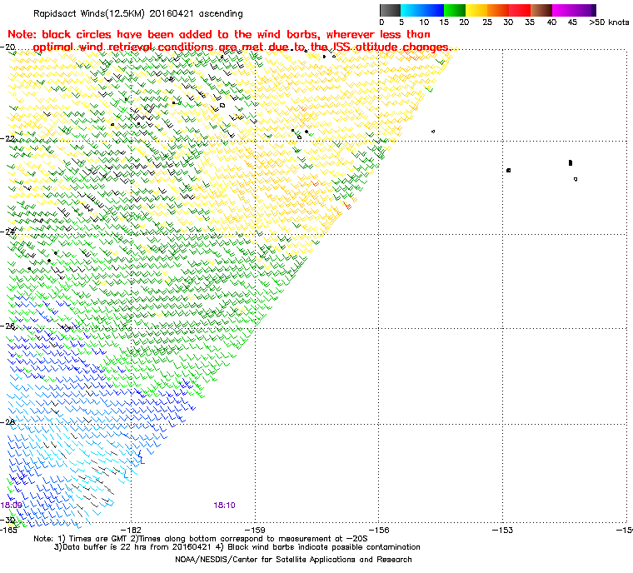Screen dimensions: 633x573
Task: Click the latitude label -22
Action: [8, 138]
